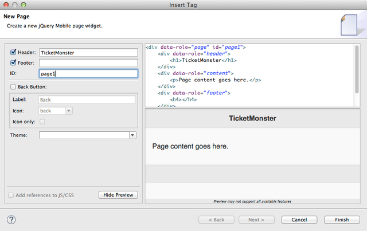The image size is (367, 231).
Task: Enable the Back Button checkbox
Action: point(13,87)
